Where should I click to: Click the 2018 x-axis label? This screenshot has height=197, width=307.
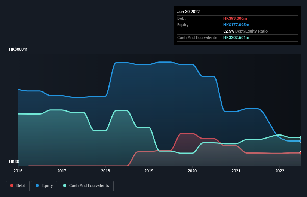coord(105,171)
